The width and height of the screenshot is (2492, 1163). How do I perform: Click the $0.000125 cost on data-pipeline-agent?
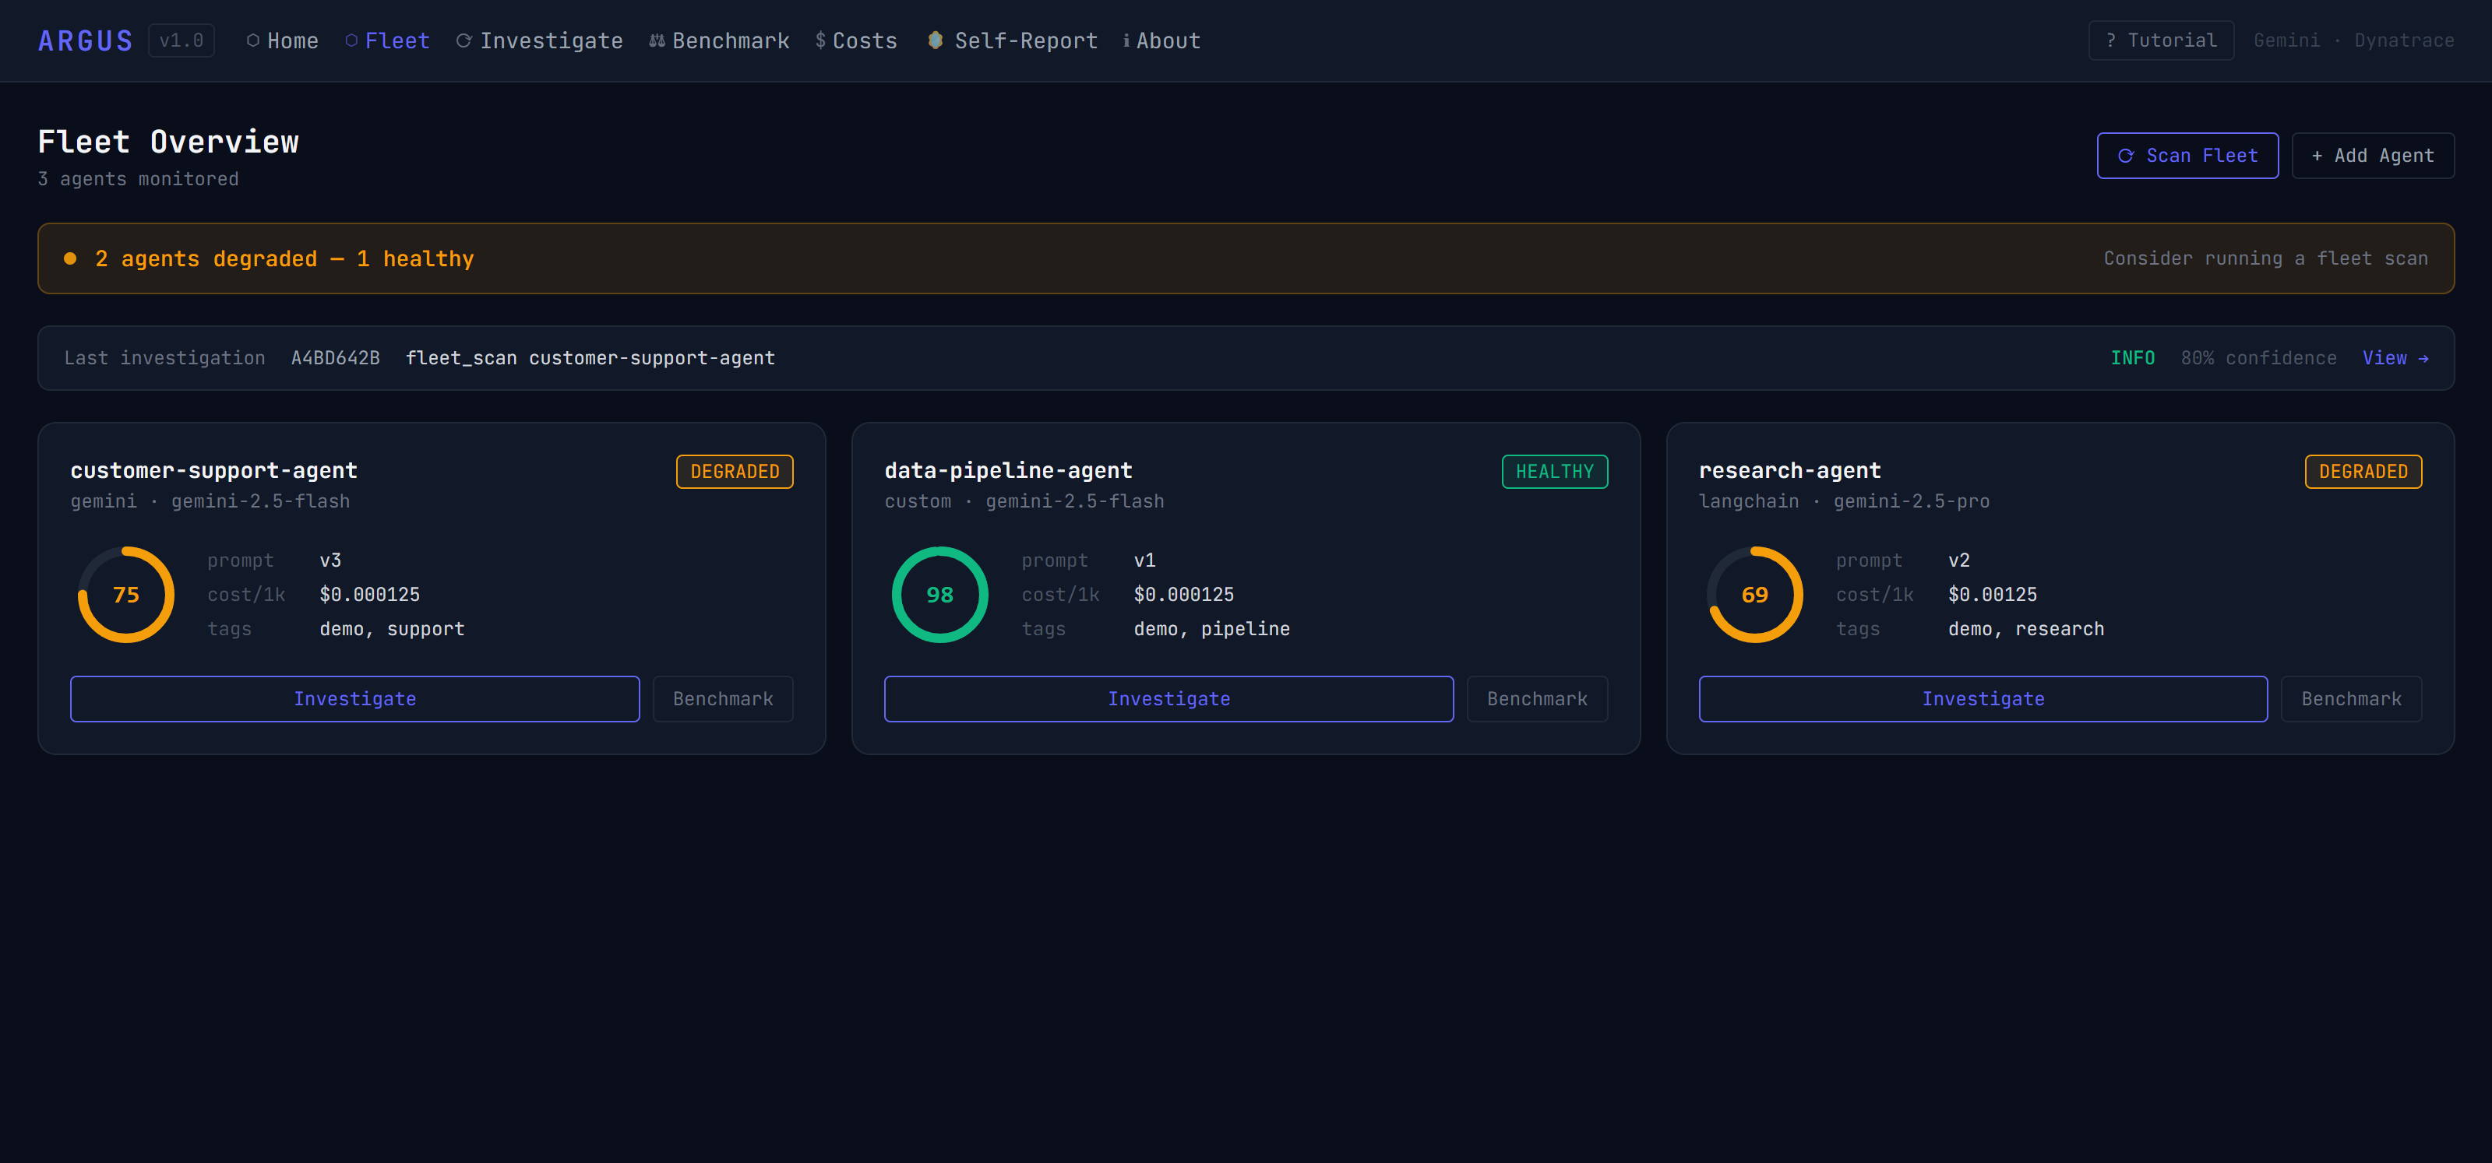point(1184,595)
